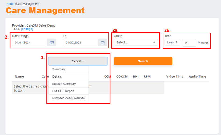Click the Video Time column header
Screen dimensions: 221x135
pyautogui.click(x=175, y=77)
